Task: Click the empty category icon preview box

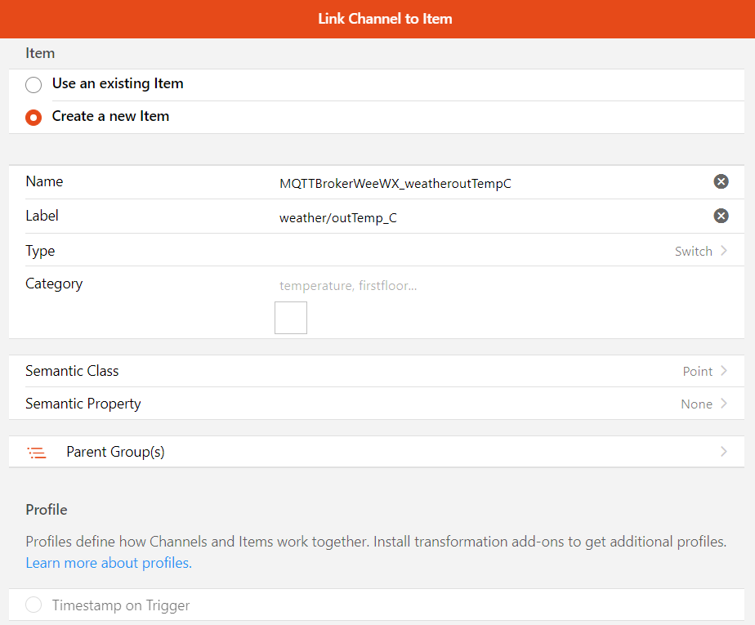Action: (x=291, y=318)
